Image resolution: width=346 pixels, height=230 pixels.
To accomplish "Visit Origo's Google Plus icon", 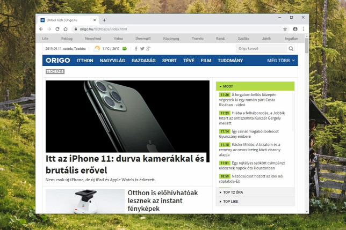I will (x=148, y=49).
